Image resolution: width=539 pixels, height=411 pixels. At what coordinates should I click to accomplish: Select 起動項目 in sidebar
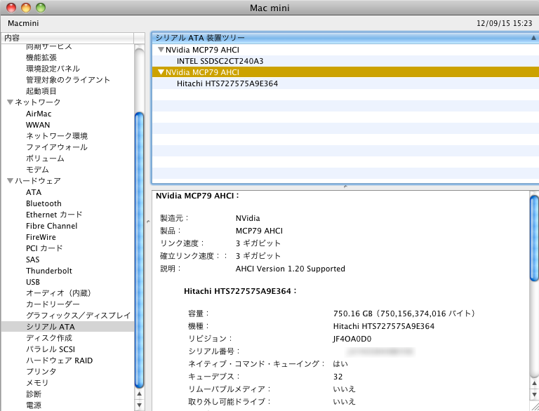[41, 91]
